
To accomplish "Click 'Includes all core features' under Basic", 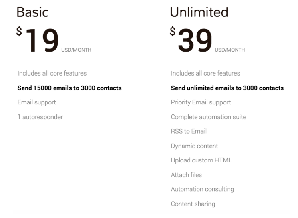I will pos(52,74).
